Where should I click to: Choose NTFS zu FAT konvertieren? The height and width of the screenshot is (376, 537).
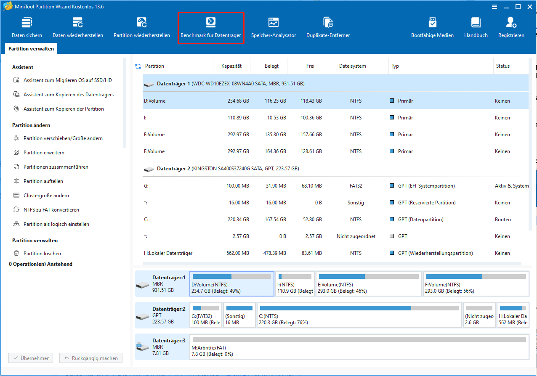tap(46, 210)
